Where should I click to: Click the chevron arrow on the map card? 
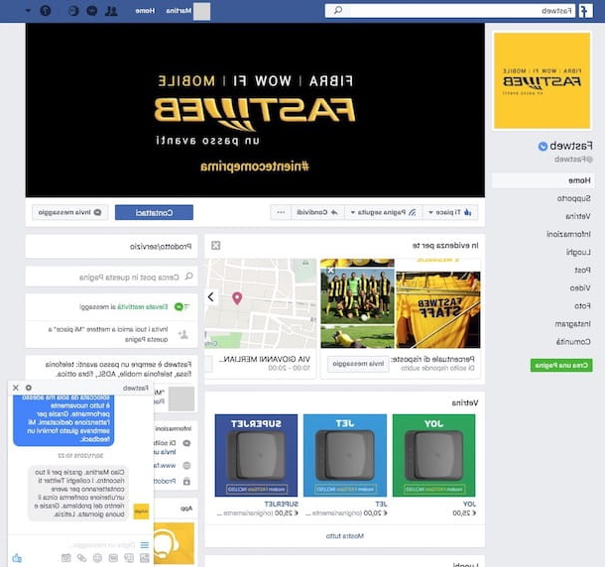click(x=211, y=296)
